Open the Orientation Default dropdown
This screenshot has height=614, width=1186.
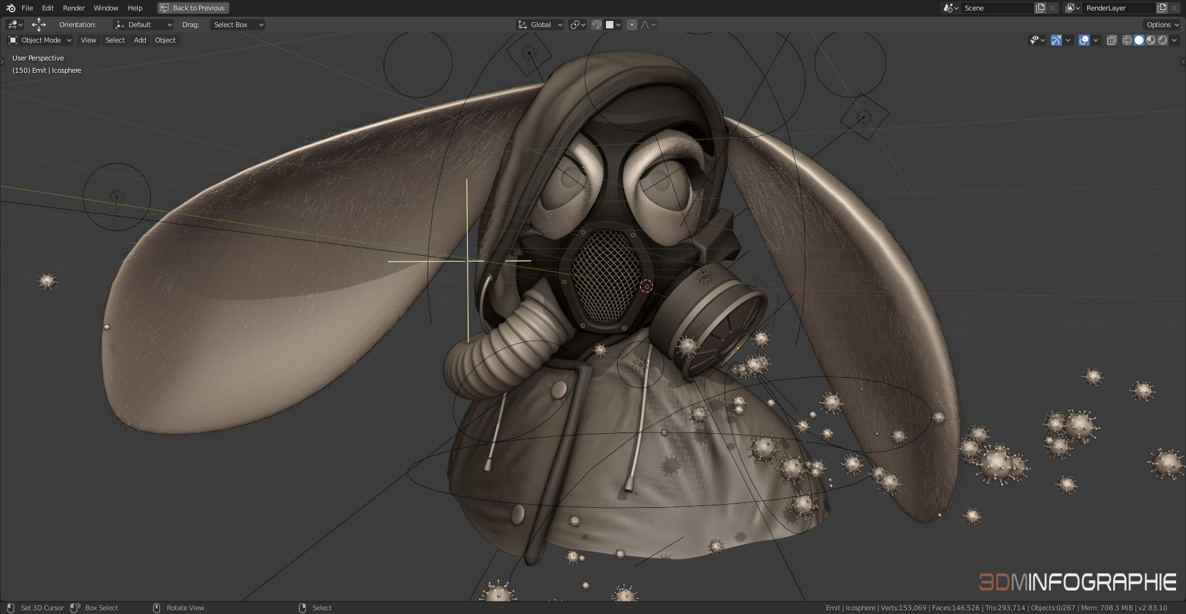pos(143,25)
